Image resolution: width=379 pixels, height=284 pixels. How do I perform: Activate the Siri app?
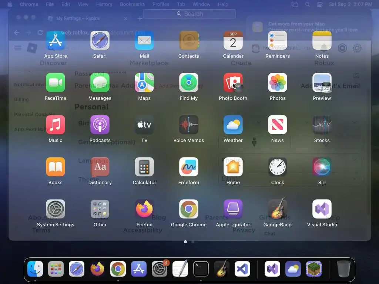tap(322, 167)
